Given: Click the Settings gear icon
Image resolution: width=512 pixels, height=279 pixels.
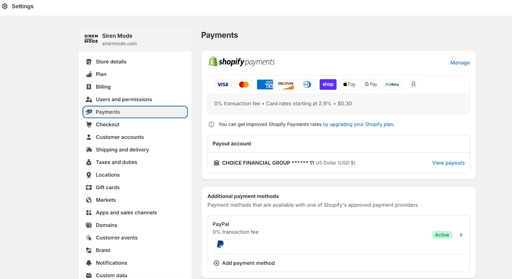Looking at the screenshot, I should pyautogui.click(x=5, y=6).
